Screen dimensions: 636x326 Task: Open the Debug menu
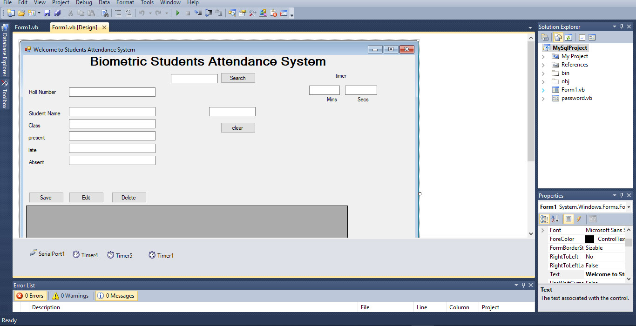[x=84, y=3]
